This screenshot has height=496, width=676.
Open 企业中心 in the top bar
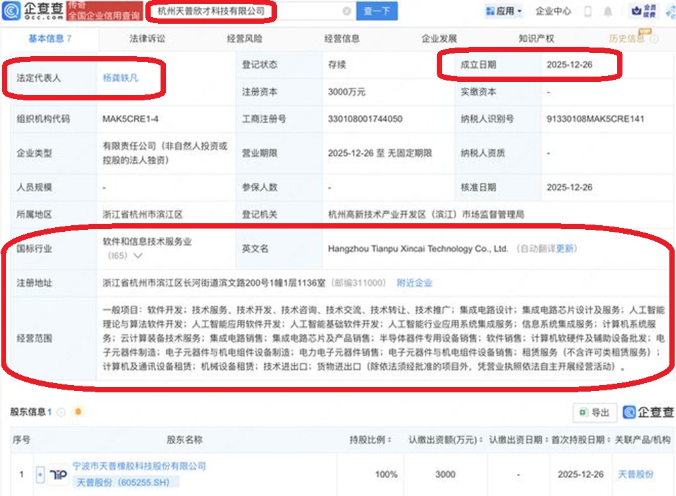[x=553, y=11]
